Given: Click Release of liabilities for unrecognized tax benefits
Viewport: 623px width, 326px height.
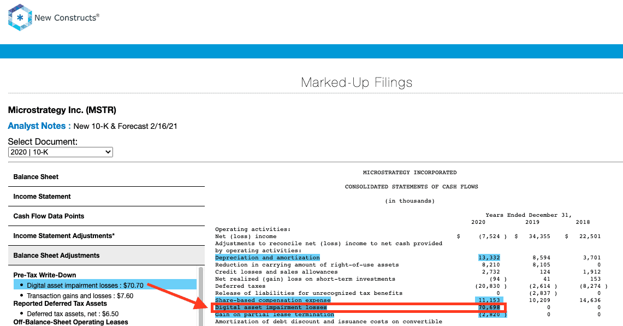Looking at the screenshot, I should point(308,293).
